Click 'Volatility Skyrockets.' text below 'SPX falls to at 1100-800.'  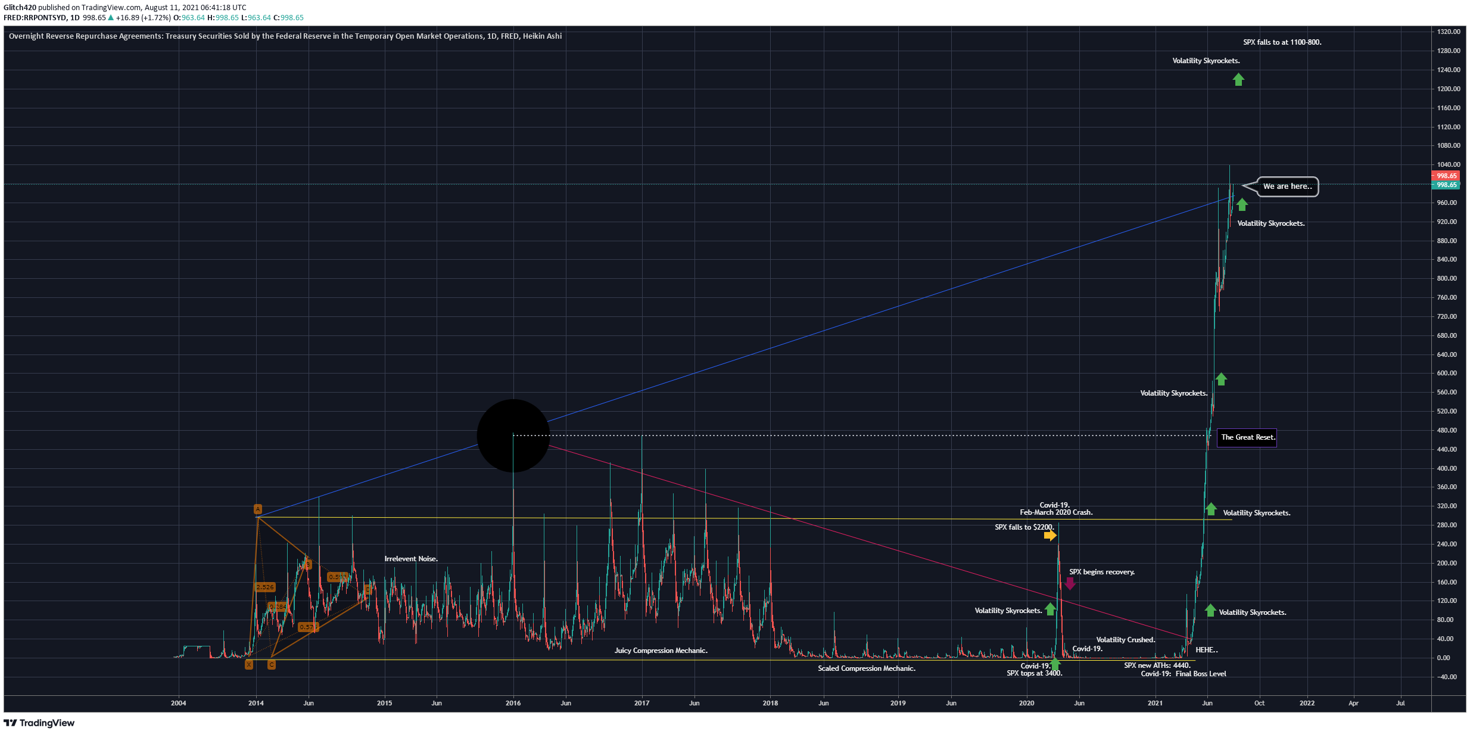[1206, 61]
